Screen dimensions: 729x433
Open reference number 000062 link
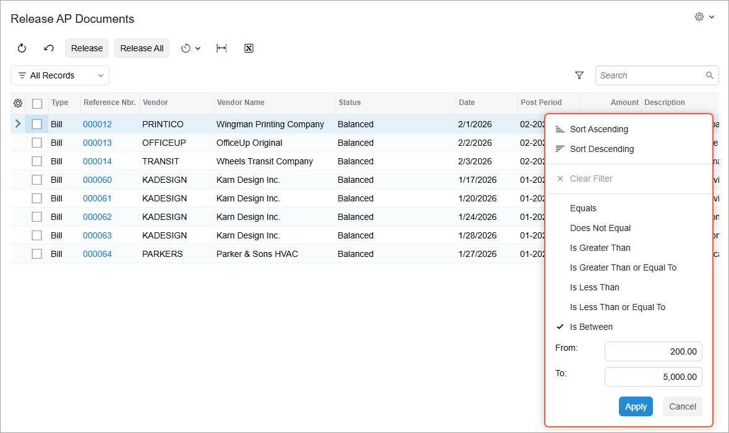pos(97,217)
